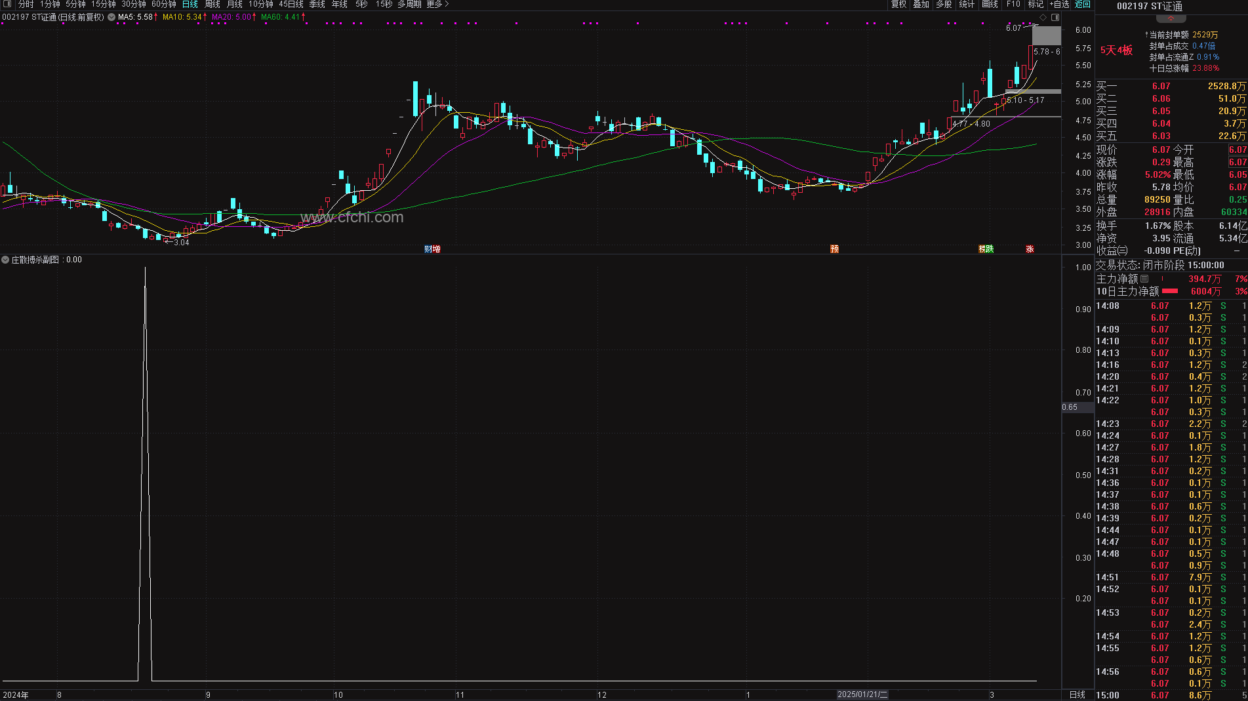The height and width of the screenshot is (701, 1248).
Task: Click the 标记 mark button
Action: pos(1036,4)
